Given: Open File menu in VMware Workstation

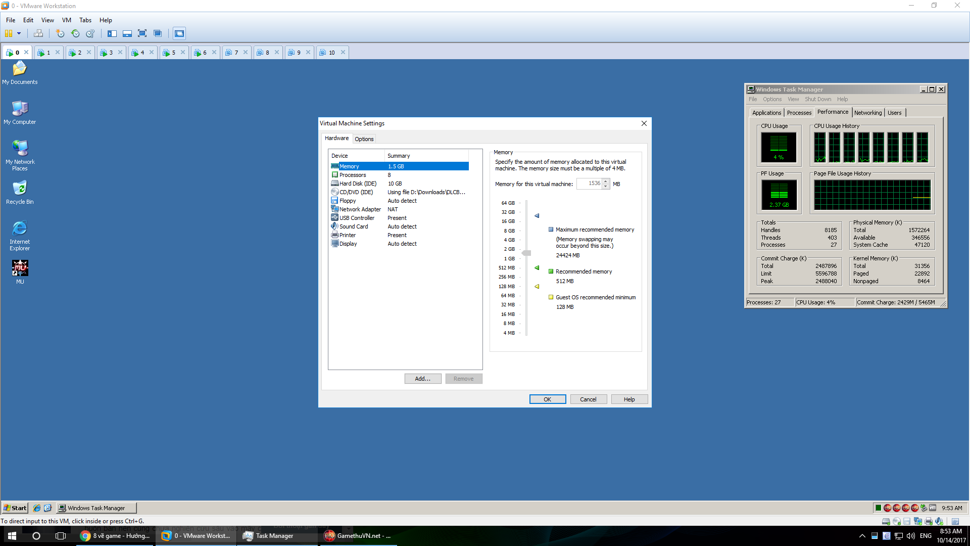Looking at the screenshot, I should [x=11, y=20].
